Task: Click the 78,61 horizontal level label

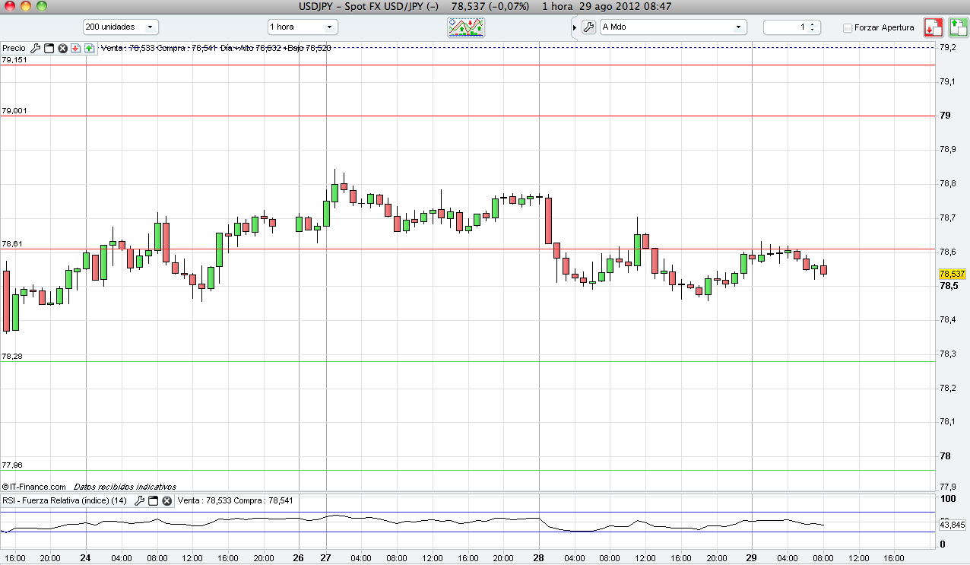Action: pos(13,244)
